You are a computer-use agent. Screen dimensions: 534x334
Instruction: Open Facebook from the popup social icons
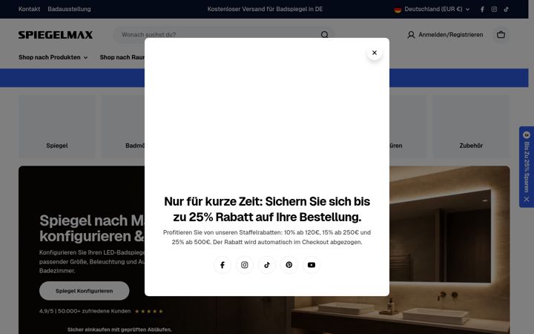[x=222, y=265]
